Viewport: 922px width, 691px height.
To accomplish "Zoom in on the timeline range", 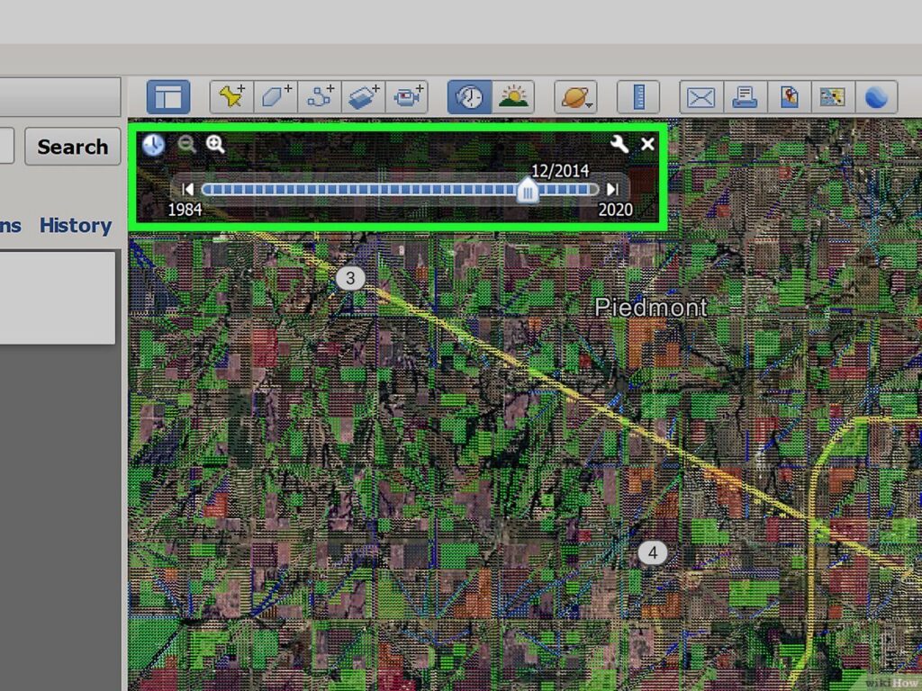I will tap(216, 144).
